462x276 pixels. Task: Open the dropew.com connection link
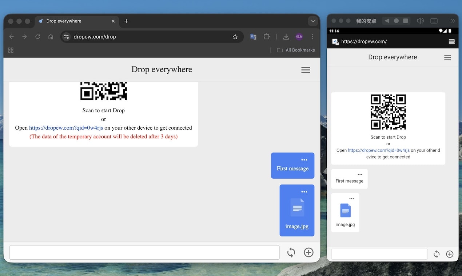click(65, 127)
